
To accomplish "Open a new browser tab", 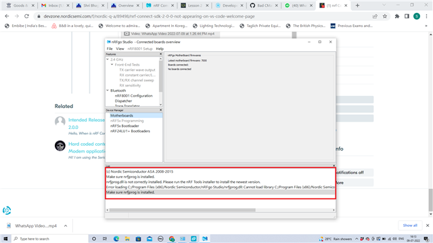I will [x=357, y=5].
